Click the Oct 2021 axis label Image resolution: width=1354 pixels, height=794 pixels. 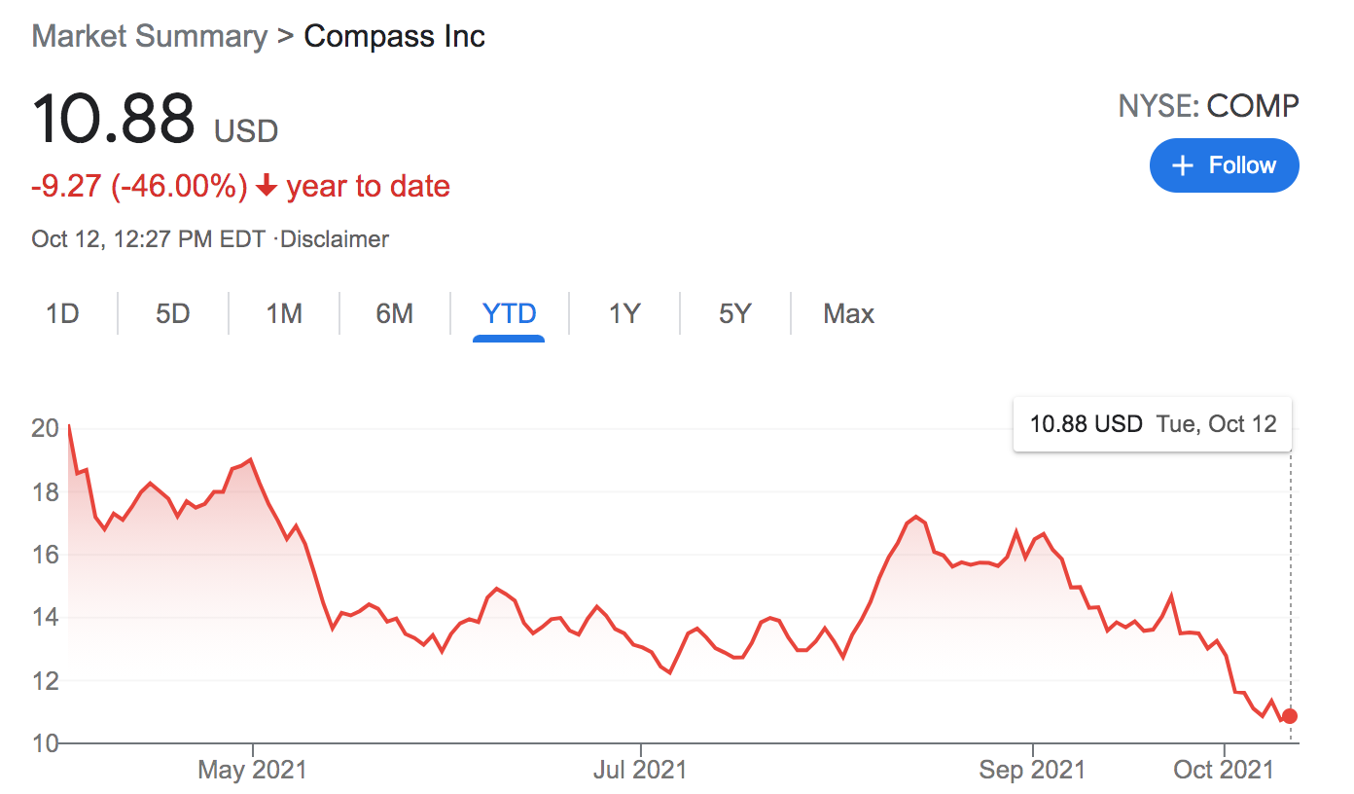(1223, 771)
